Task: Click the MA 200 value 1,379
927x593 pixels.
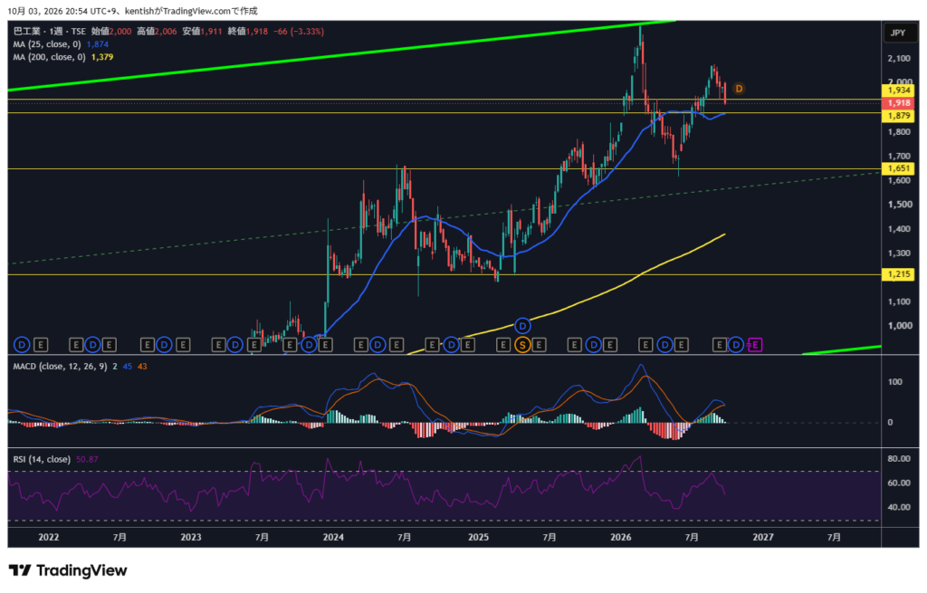Action: click(x=102, y=57)
